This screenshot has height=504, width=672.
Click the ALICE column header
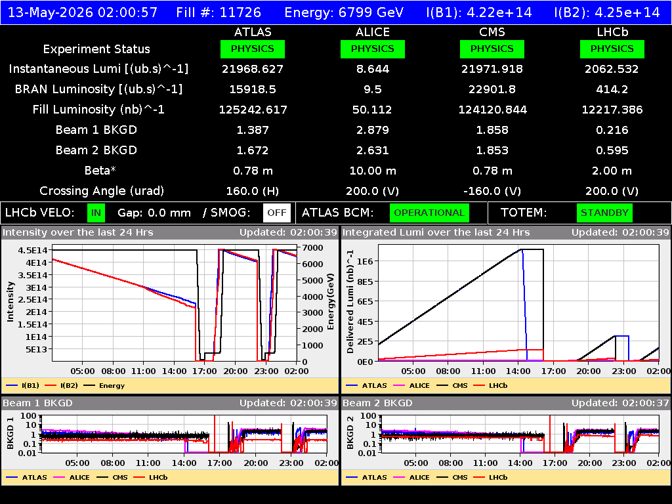click(373, 32)
